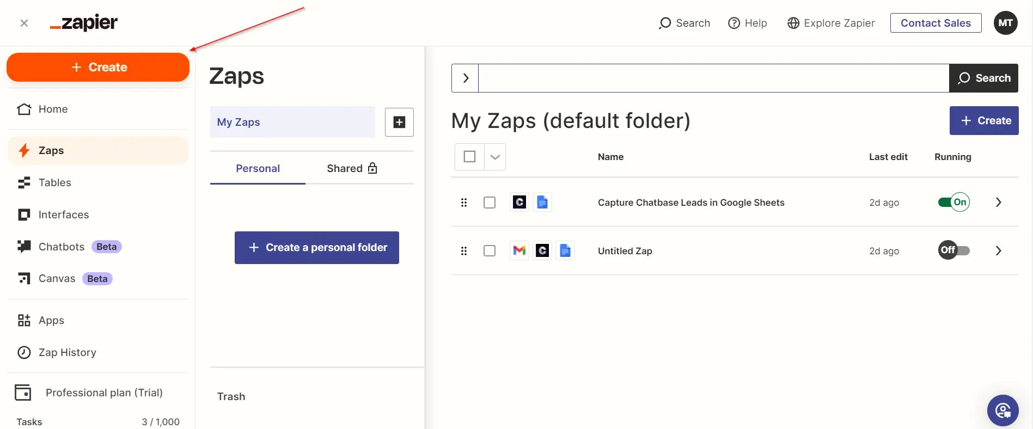Click drag handle for Untitled Zap
The width and height of the screenshot is (1033, 429).
point(464,251)
